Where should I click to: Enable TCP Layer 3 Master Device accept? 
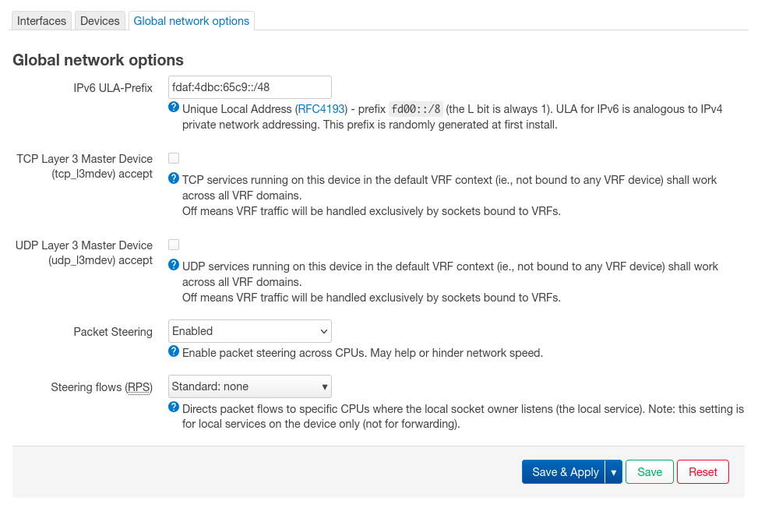pos(174,158)
